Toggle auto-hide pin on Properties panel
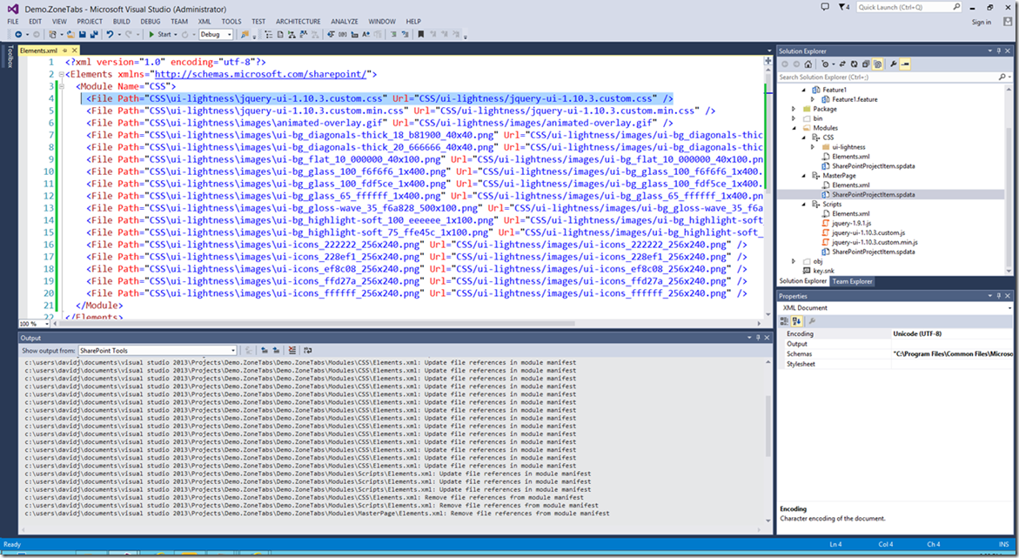 point(999,296)
